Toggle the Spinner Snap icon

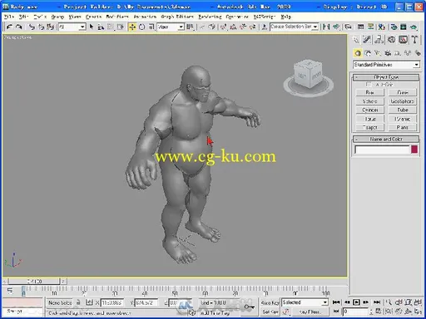(252, 27)
